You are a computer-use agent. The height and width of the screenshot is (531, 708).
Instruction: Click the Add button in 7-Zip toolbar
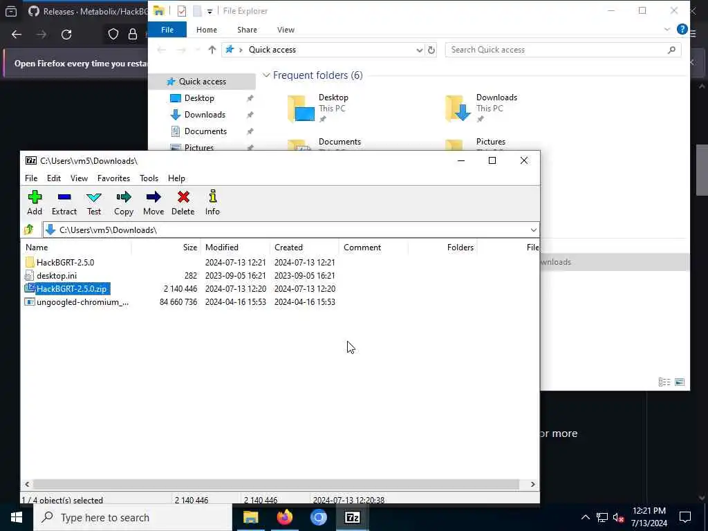[35, 203]
